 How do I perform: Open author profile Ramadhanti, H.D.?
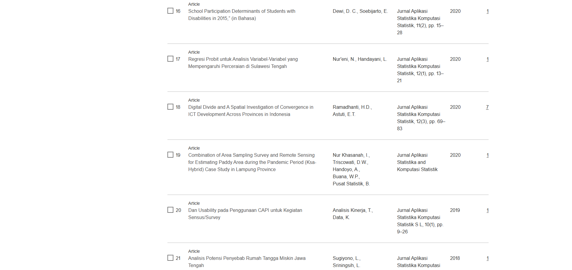(352, 107)
